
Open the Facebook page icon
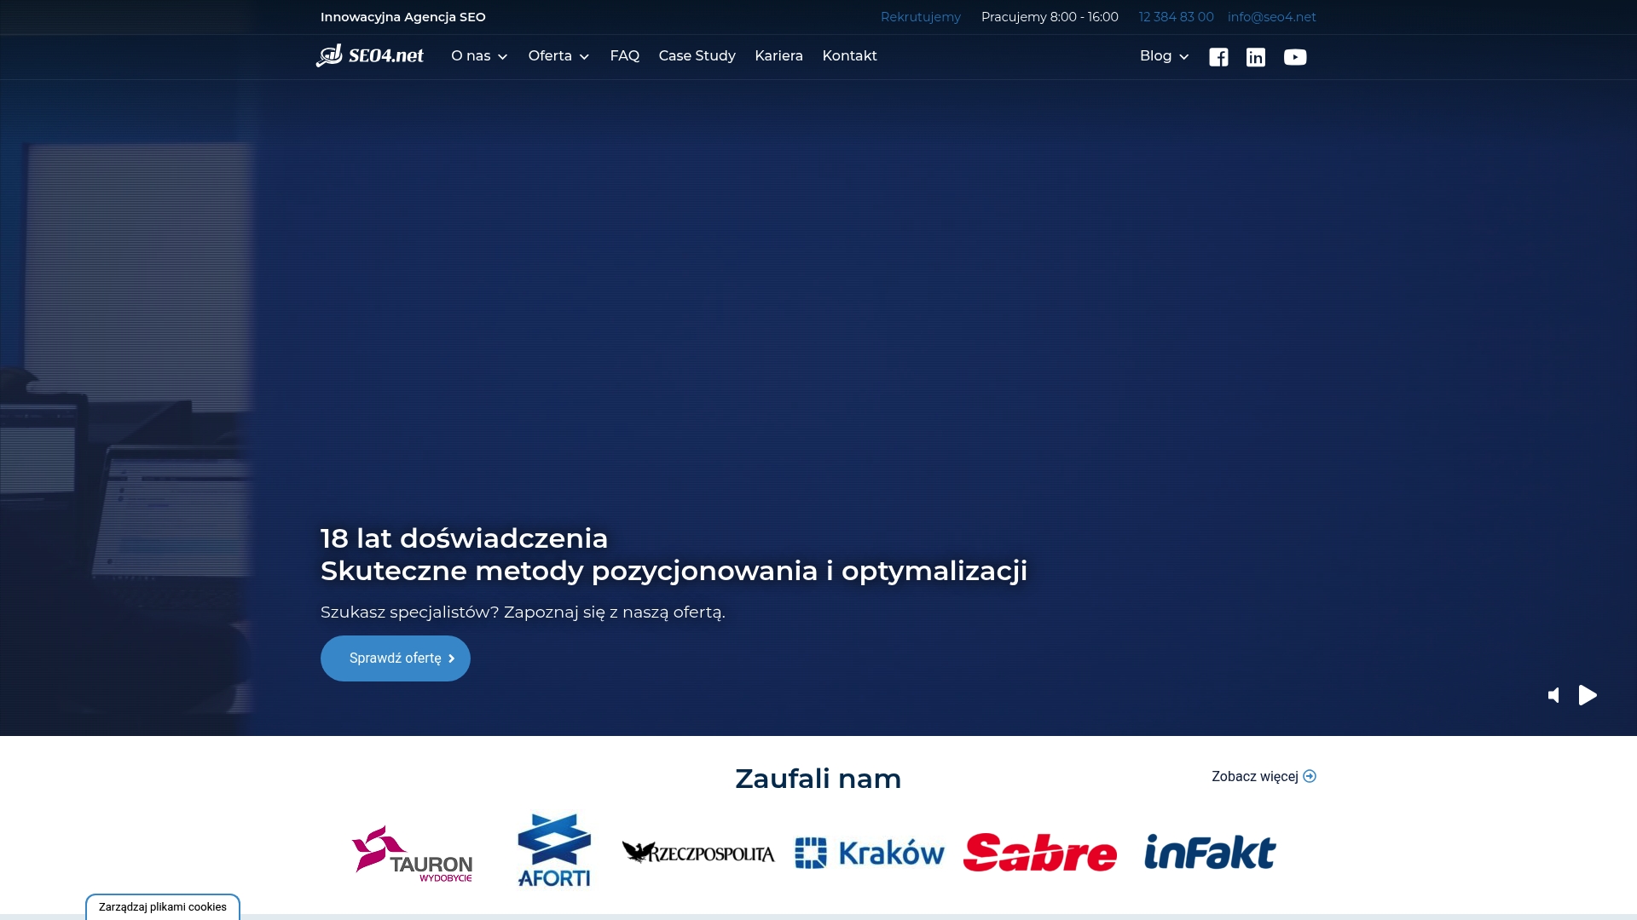click(1218, 57)
